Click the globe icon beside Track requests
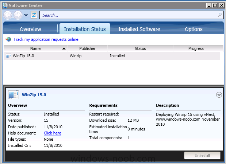The width and height of the screenshot is (226, 164). (x=8, y=39)
